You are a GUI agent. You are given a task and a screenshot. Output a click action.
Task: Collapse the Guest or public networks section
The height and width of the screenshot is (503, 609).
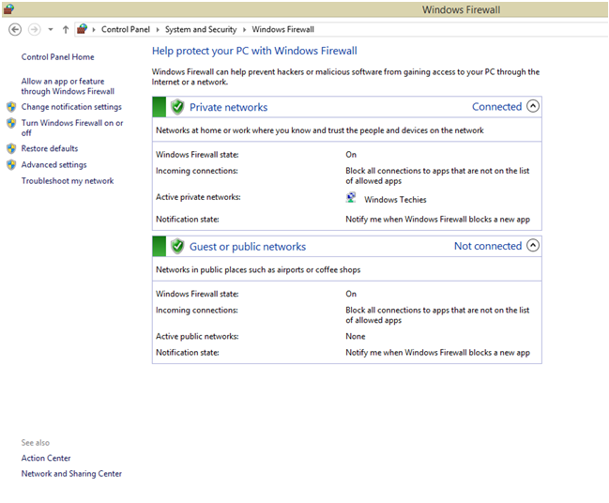(533, 246)
